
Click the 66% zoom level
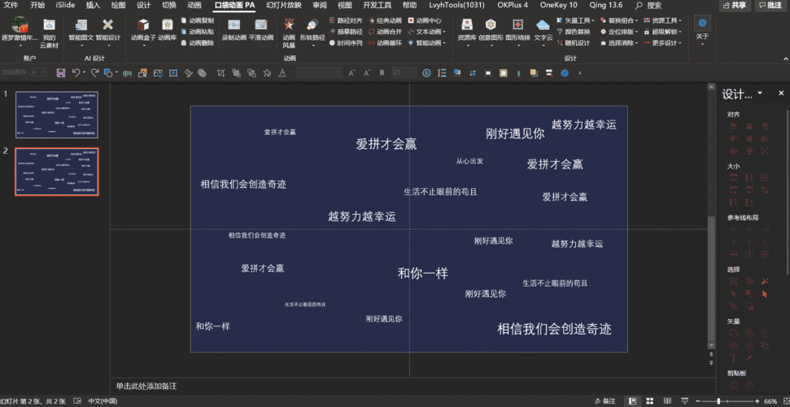(x=770, y=401)
